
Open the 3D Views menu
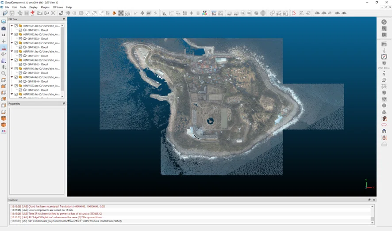[x=58, y=7]
